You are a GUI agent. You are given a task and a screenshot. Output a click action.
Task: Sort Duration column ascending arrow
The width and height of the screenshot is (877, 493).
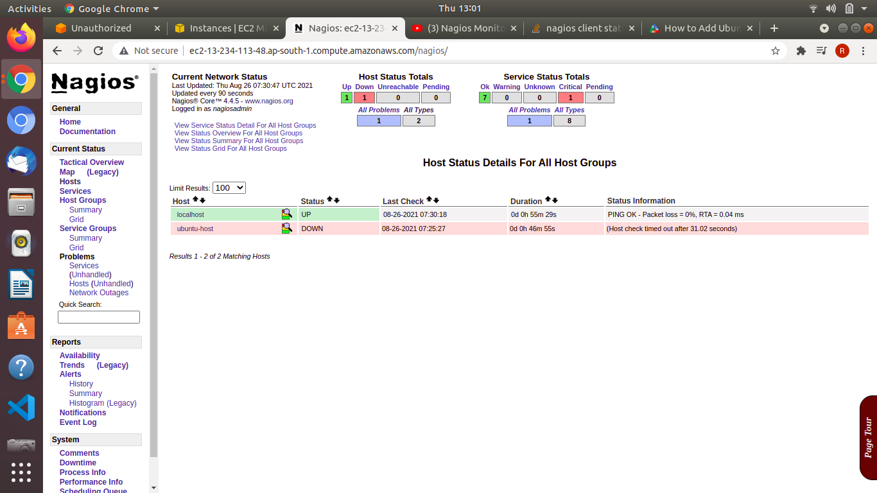[x=548, y=200]
